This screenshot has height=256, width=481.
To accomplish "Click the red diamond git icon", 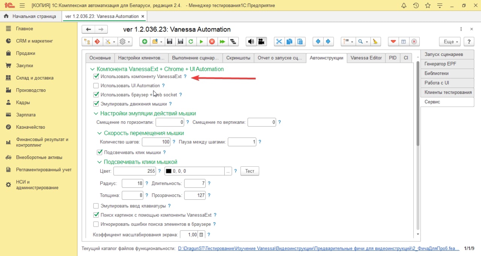I will (x=97, y=42).
